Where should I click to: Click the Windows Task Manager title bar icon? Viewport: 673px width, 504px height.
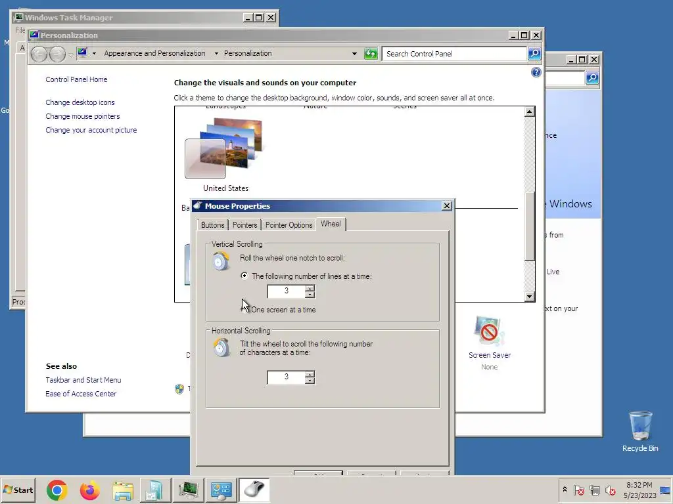tap(18, 17)
